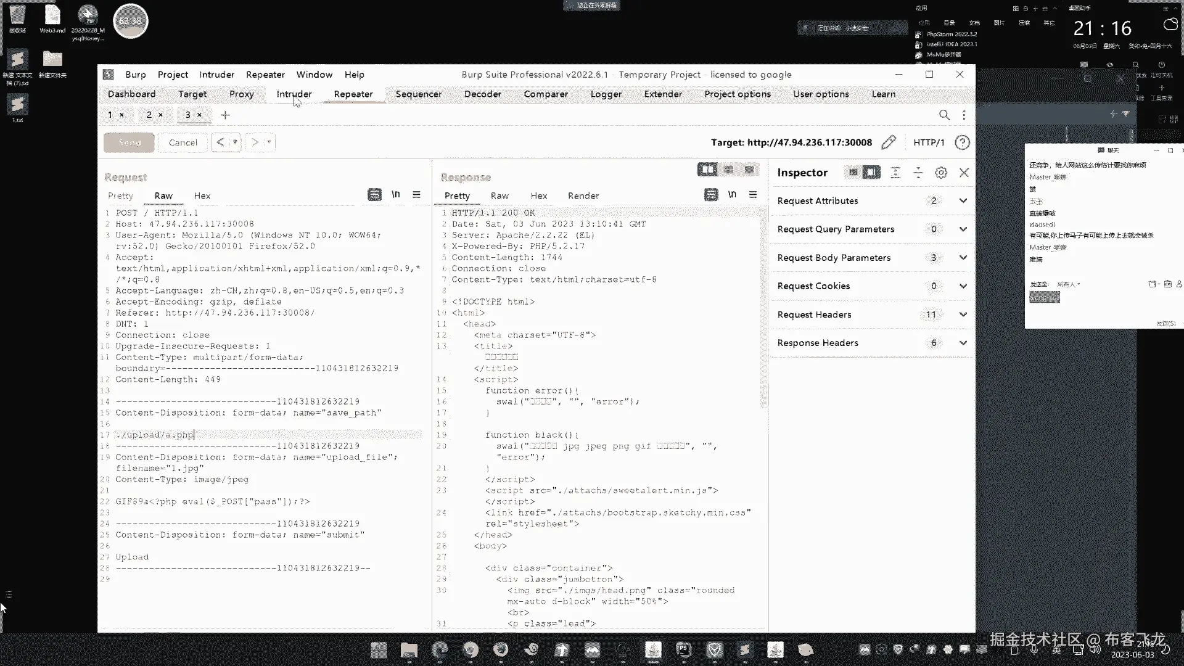This screenshot has height=666, width=1184.
Task: Open the Intruder tab
Action: tap(294, 94)
